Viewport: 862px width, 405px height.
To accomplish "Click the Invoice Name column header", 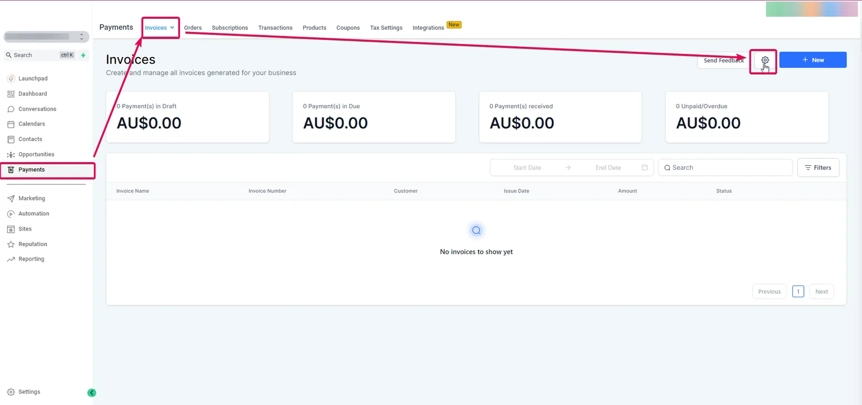I will click(x=133, y=191).
